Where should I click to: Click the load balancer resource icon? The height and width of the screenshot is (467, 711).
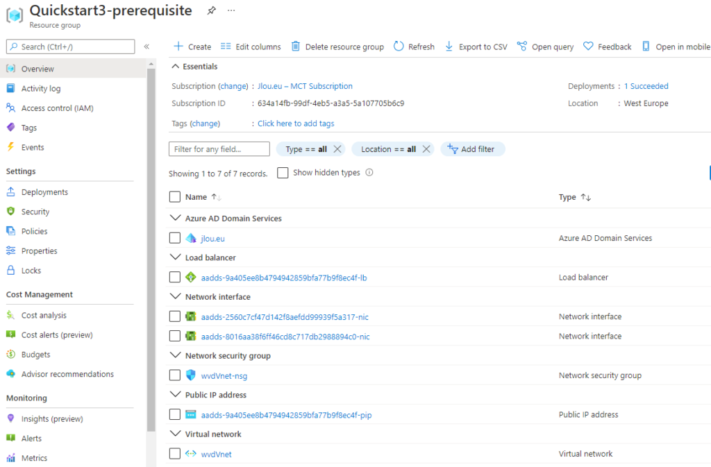[x=191, y=277]
